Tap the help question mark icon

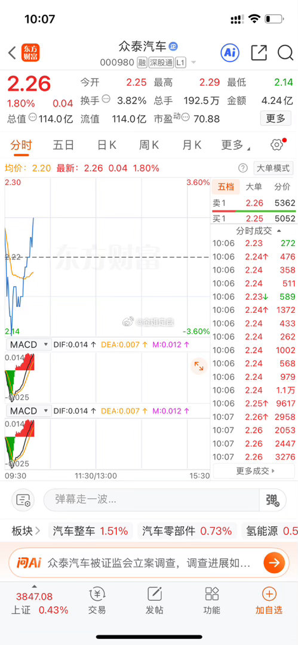243,168
